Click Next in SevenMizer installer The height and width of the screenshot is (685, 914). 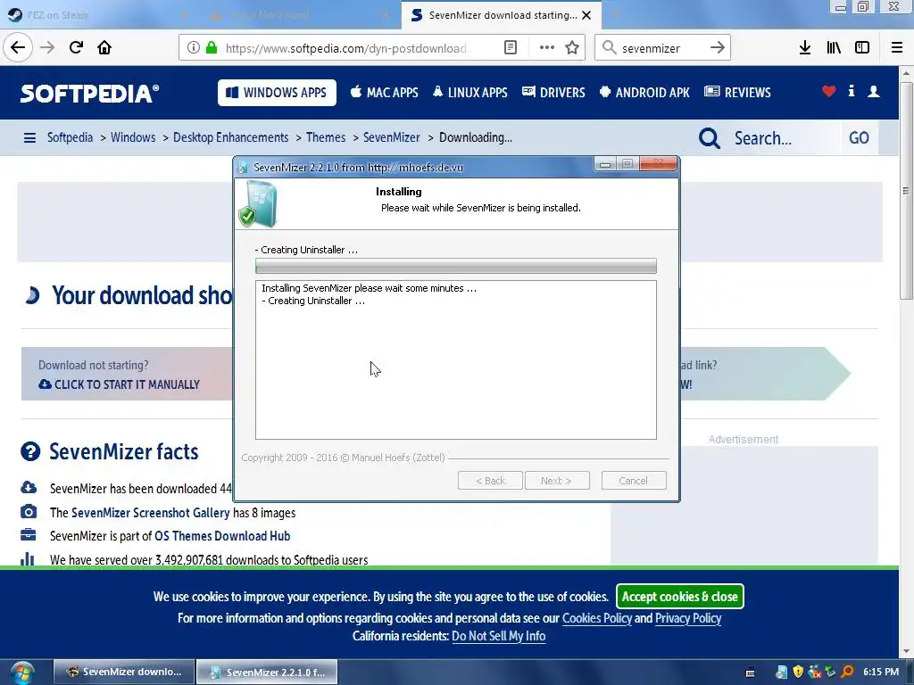pos(557,481)
